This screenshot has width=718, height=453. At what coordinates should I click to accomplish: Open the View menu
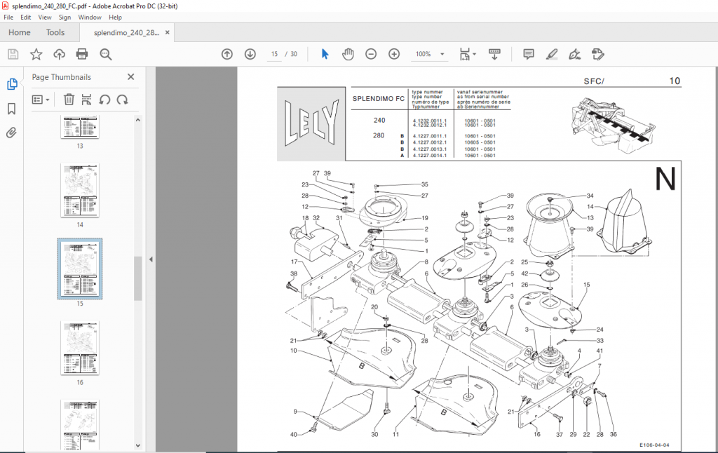tap(44, 18)
